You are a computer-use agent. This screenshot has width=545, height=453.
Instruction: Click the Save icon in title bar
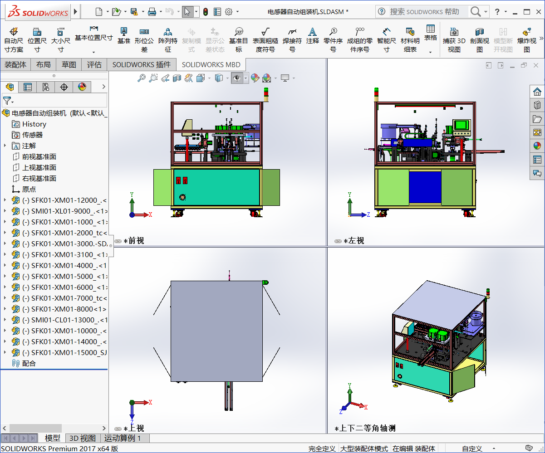(134, 11)
